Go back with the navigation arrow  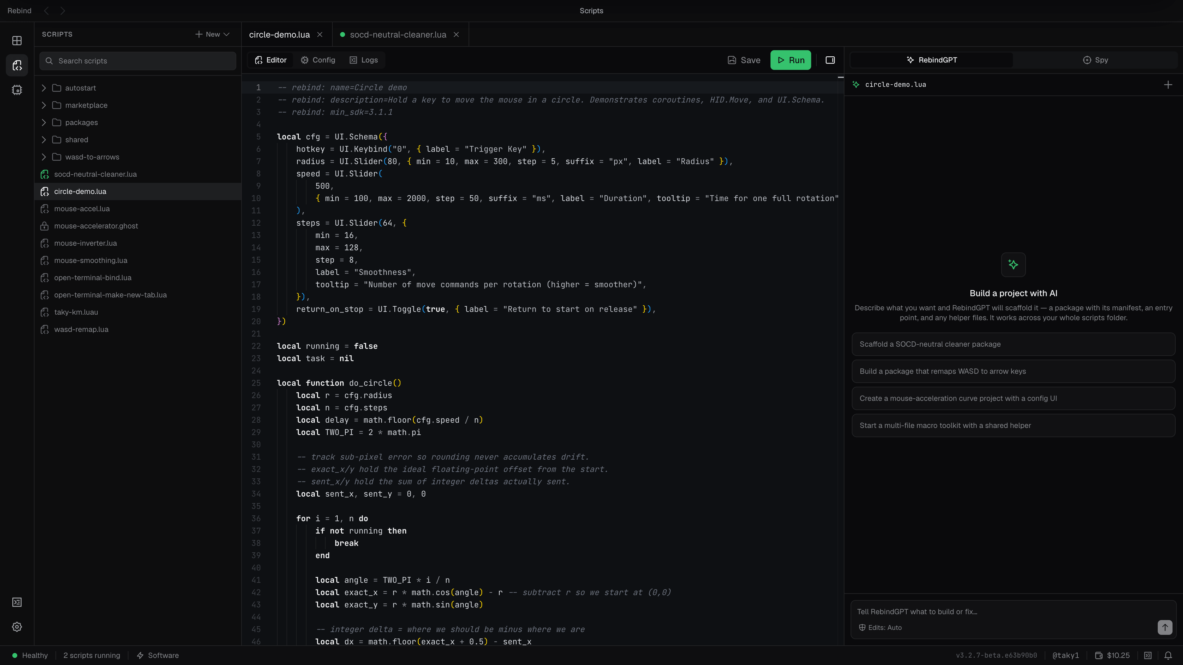47,10
